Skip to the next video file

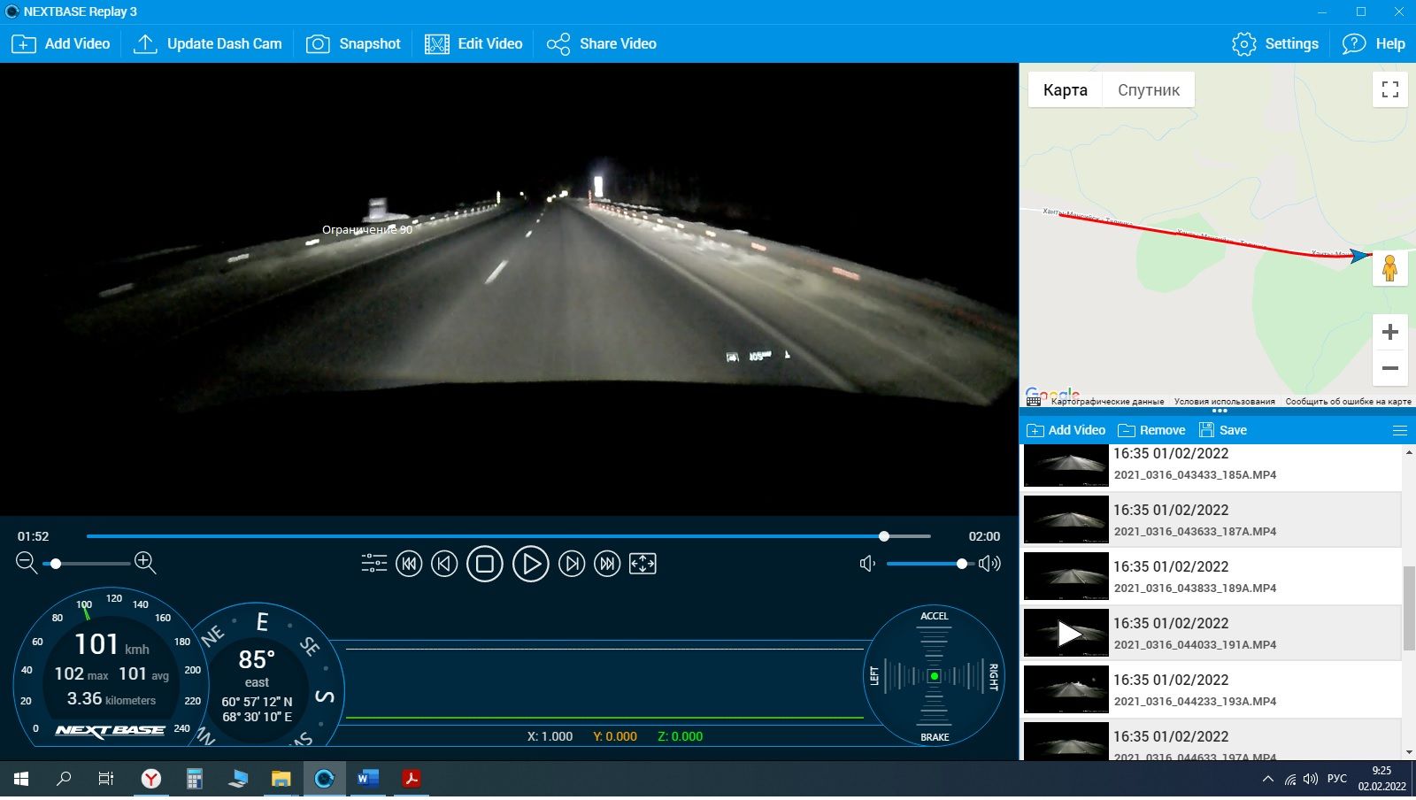point(607,564)
